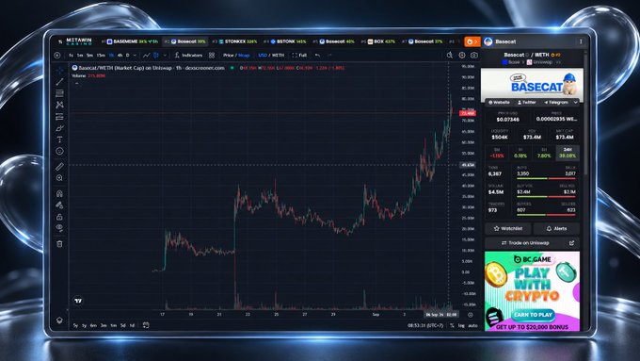Expand more social links chevron

coord(575,102)
